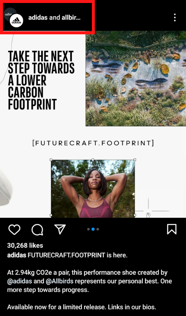Viewport: 186px width, 316px height.
Task: Follow the @adidas mention in caption
Action: [x=19, y=281]
